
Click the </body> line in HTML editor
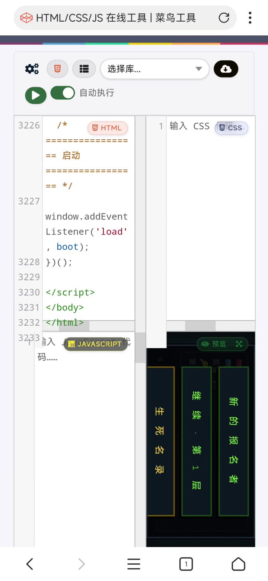pos(65,307)
